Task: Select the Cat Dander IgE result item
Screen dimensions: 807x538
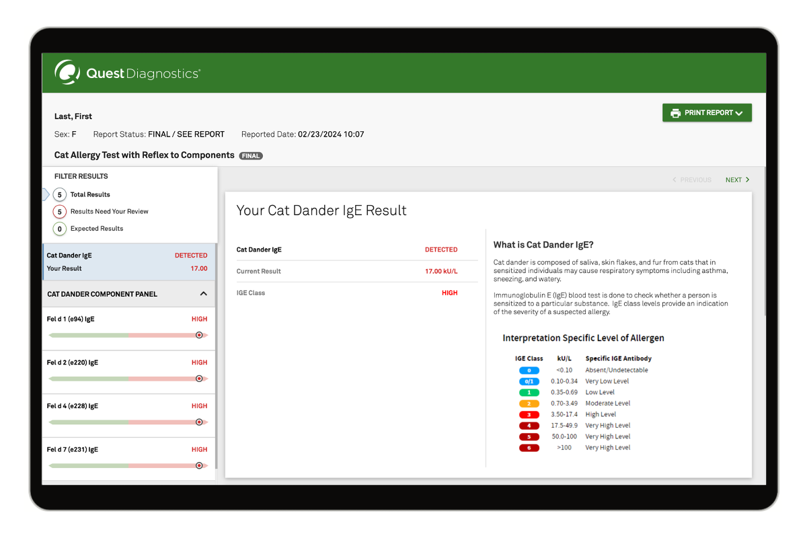Action: tap(128, 262)
